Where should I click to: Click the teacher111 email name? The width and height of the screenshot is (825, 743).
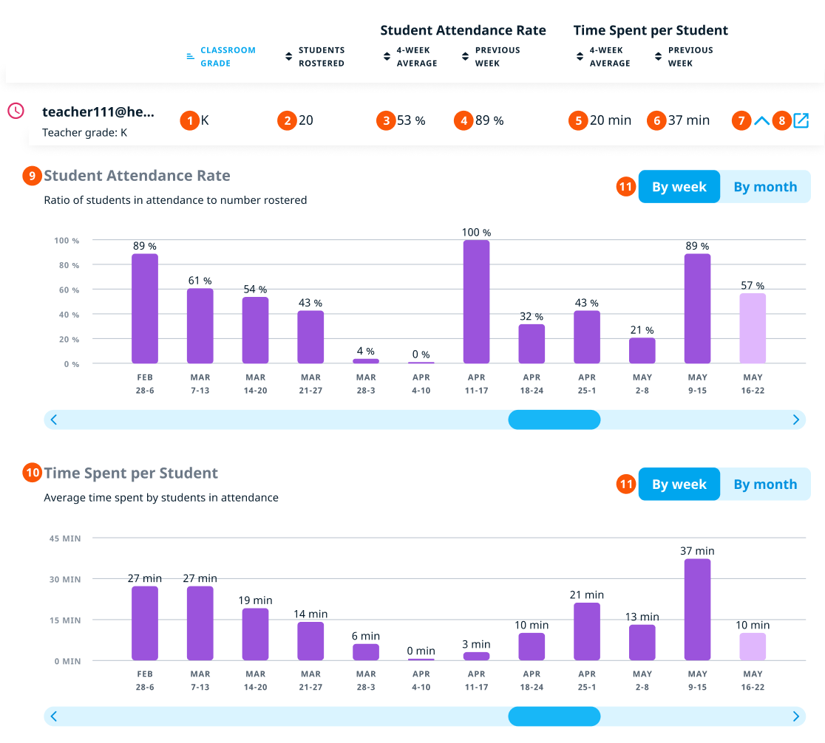[x=98, y=112]
